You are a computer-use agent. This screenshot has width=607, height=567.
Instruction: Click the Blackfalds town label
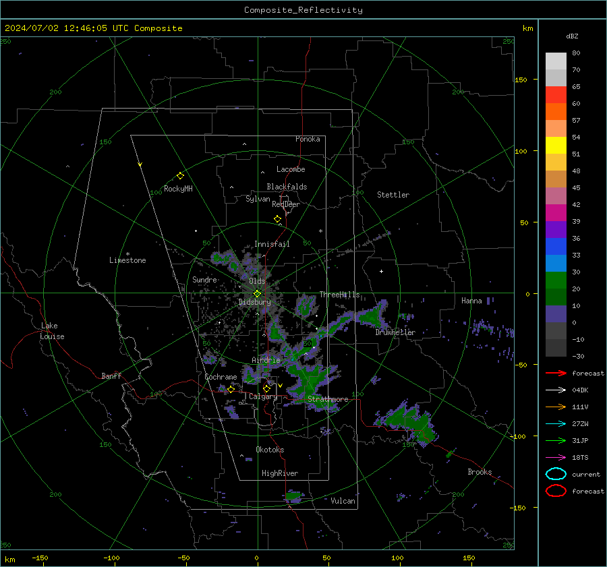[287, 187]
